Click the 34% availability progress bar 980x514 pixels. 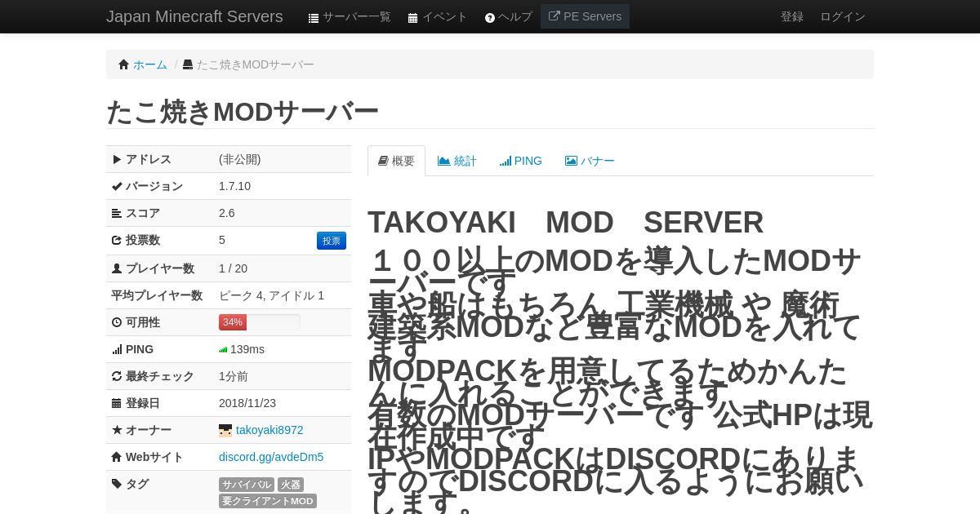pos(260,322)
